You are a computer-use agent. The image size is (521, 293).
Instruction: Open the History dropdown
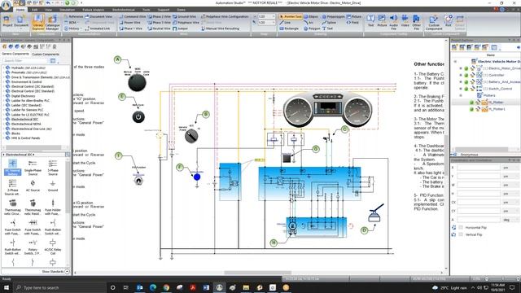click(x=72, y=28)
